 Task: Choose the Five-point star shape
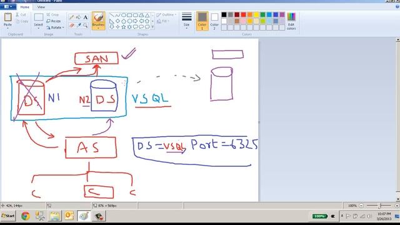(124, 27)
